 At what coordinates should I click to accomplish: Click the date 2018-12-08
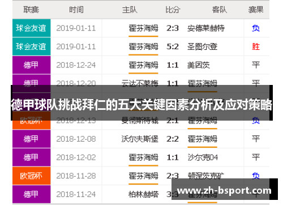pyautogui.click(x=76, y=139)
